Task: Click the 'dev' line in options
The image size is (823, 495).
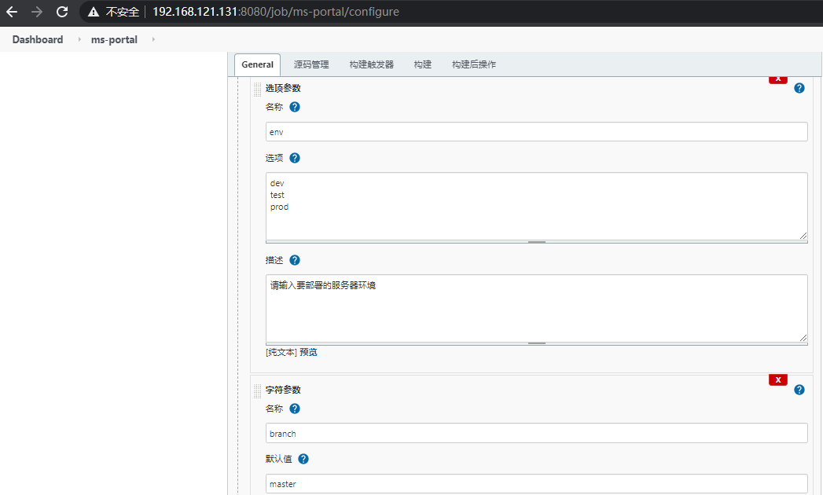Action: [x=277, y=183]
